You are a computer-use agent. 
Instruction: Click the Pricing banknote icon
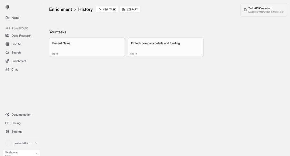point(7,123)
